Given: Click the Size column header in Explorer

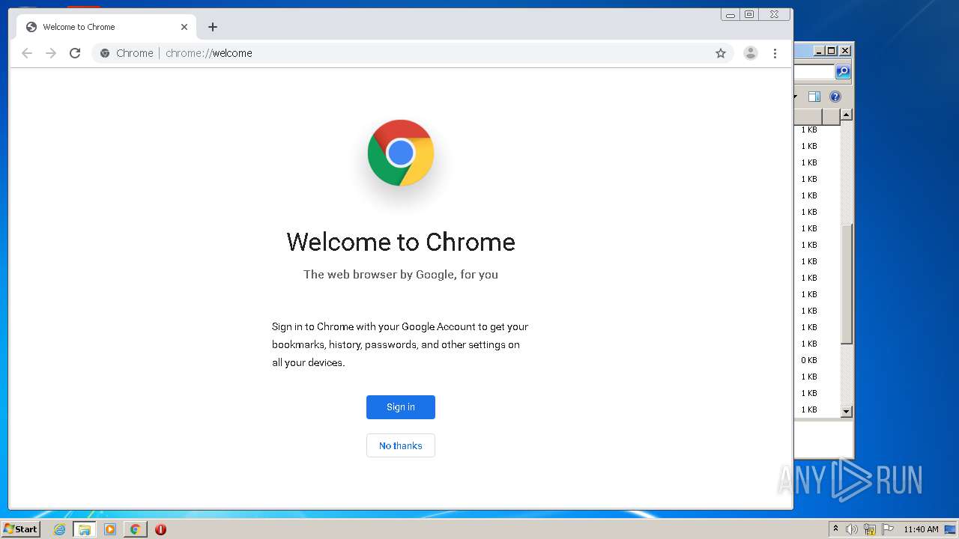Looking at the screenshot, I should (x=808, y=117).
